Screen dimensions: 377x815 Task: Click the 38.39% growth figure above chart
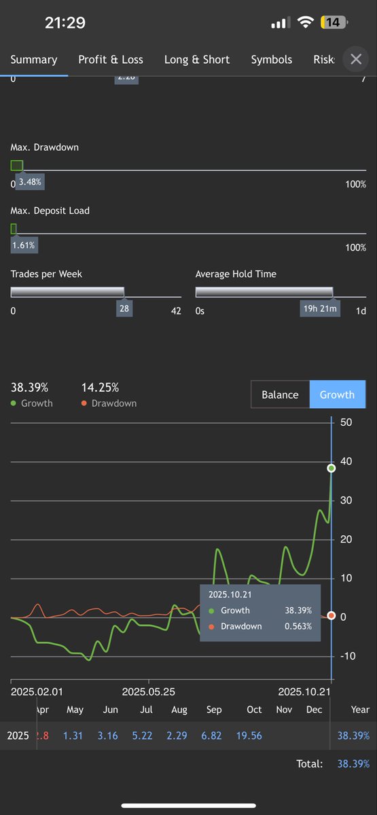coord(29,388)
